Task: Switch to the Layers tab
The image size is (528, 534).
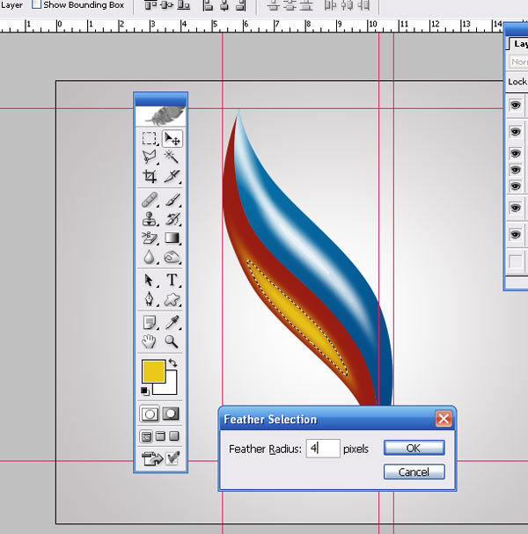Action: [x=519, y=43]
